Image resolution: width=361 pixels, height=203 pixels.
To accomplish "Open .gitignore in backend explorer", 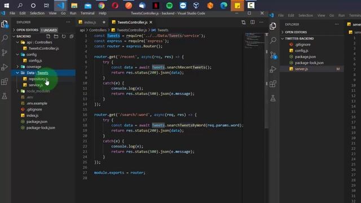I will (34, 109).
